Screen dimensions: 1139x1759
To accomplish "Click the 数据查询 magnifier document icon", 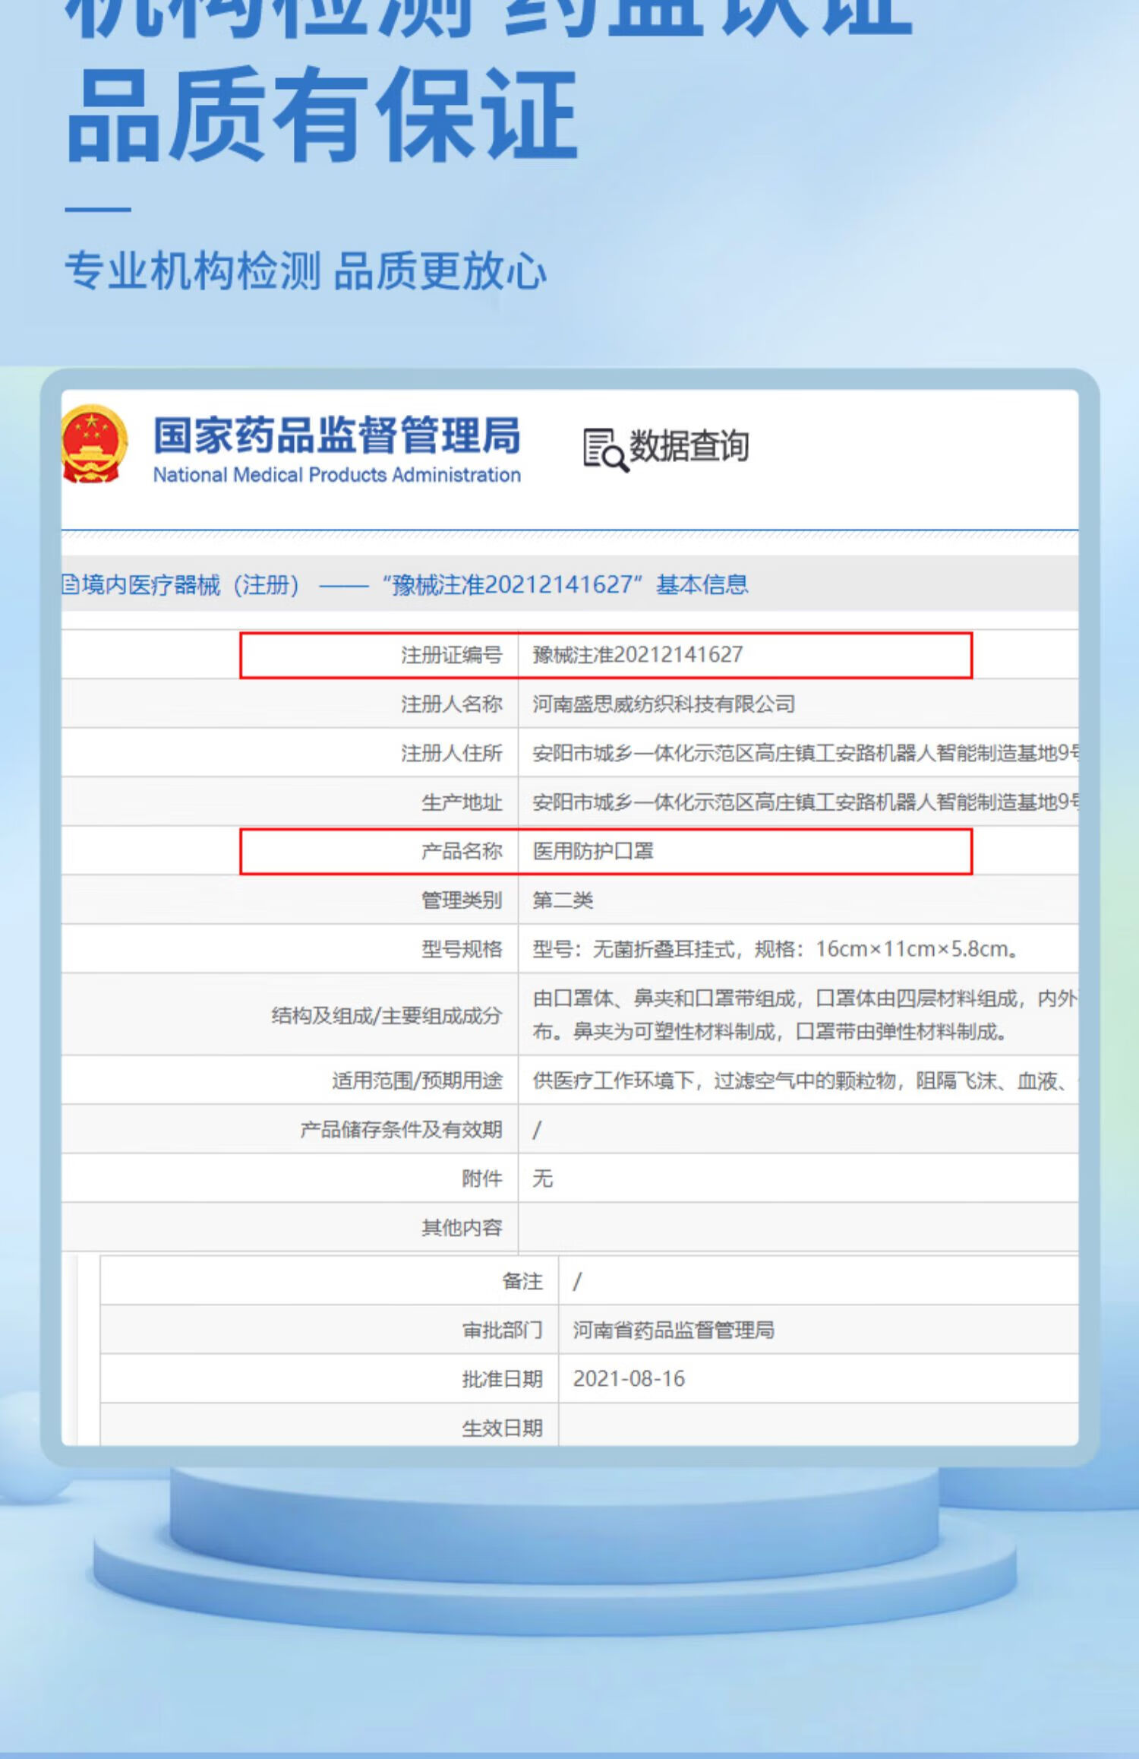I will point(604,449).
